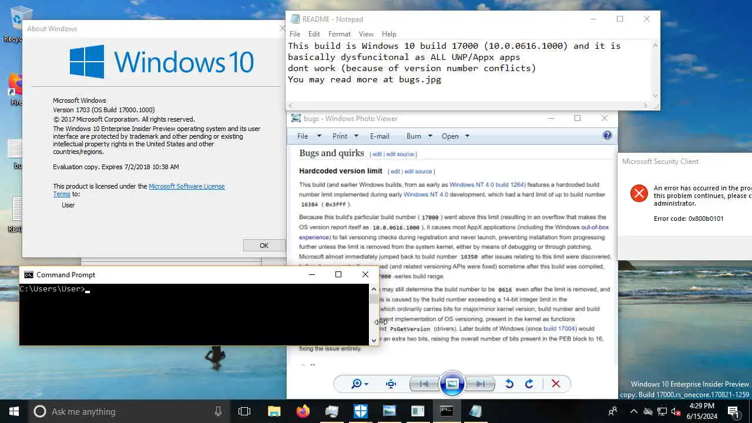
Task: Click the muted volume icon in tray
Action: [676, 411]
